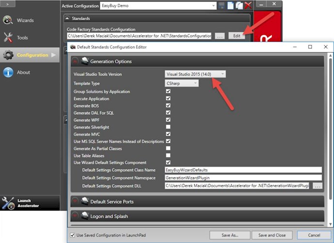Edit Default Settings Component DLL path field
Screen dimensions: 334x243
click(x=237, y=186)
